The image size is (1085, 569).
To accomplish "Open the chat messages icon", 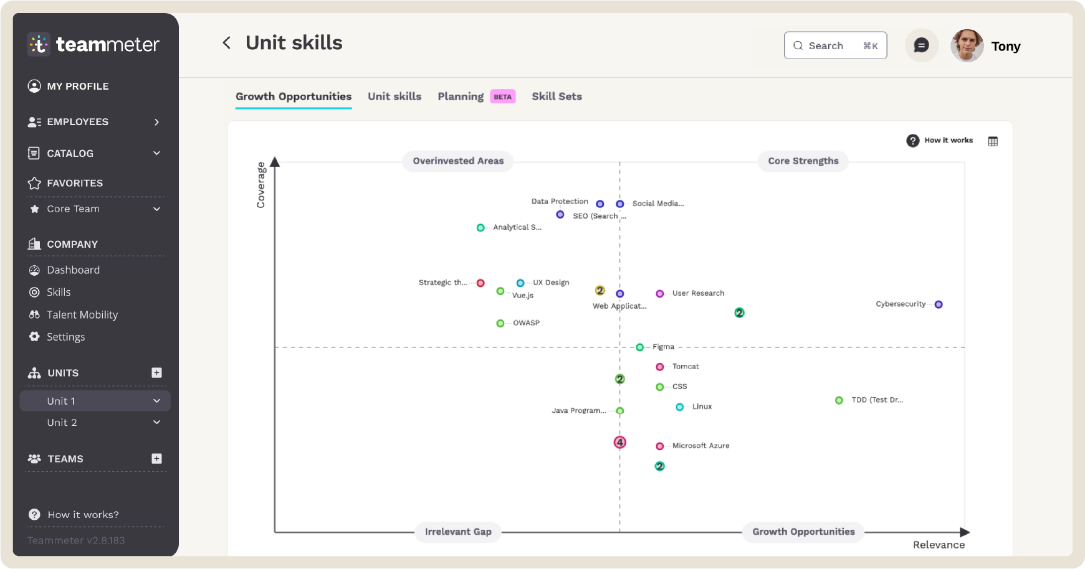I will click(921, 45).
